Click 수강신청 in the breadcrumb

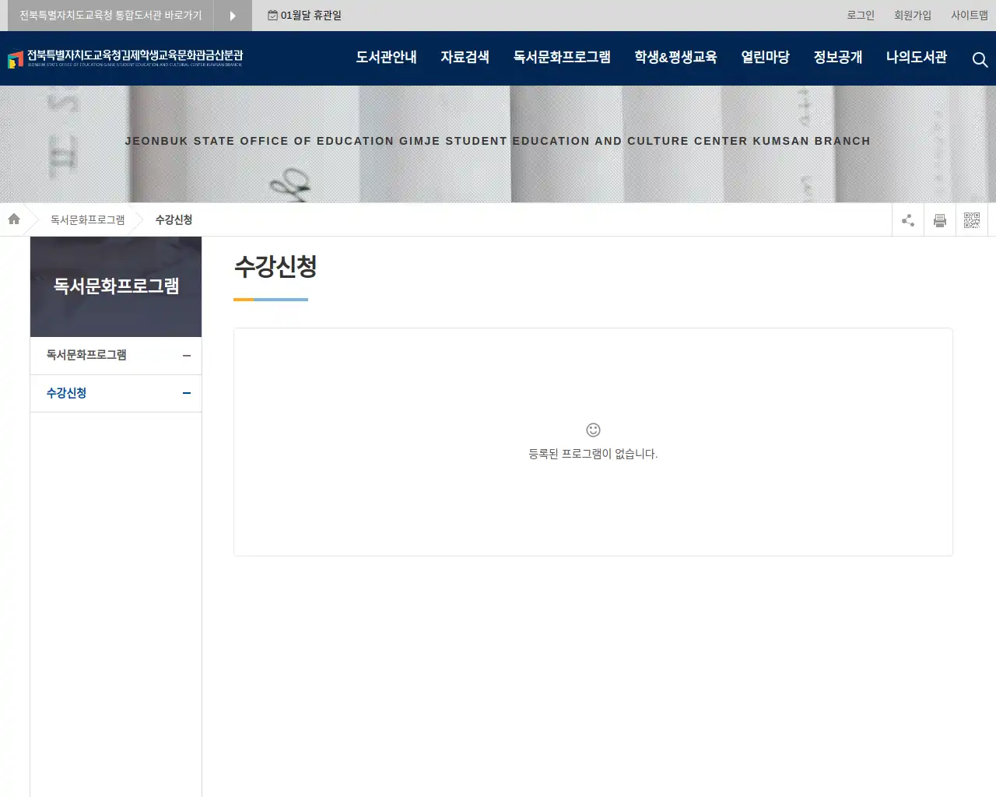tap(174, 219)
